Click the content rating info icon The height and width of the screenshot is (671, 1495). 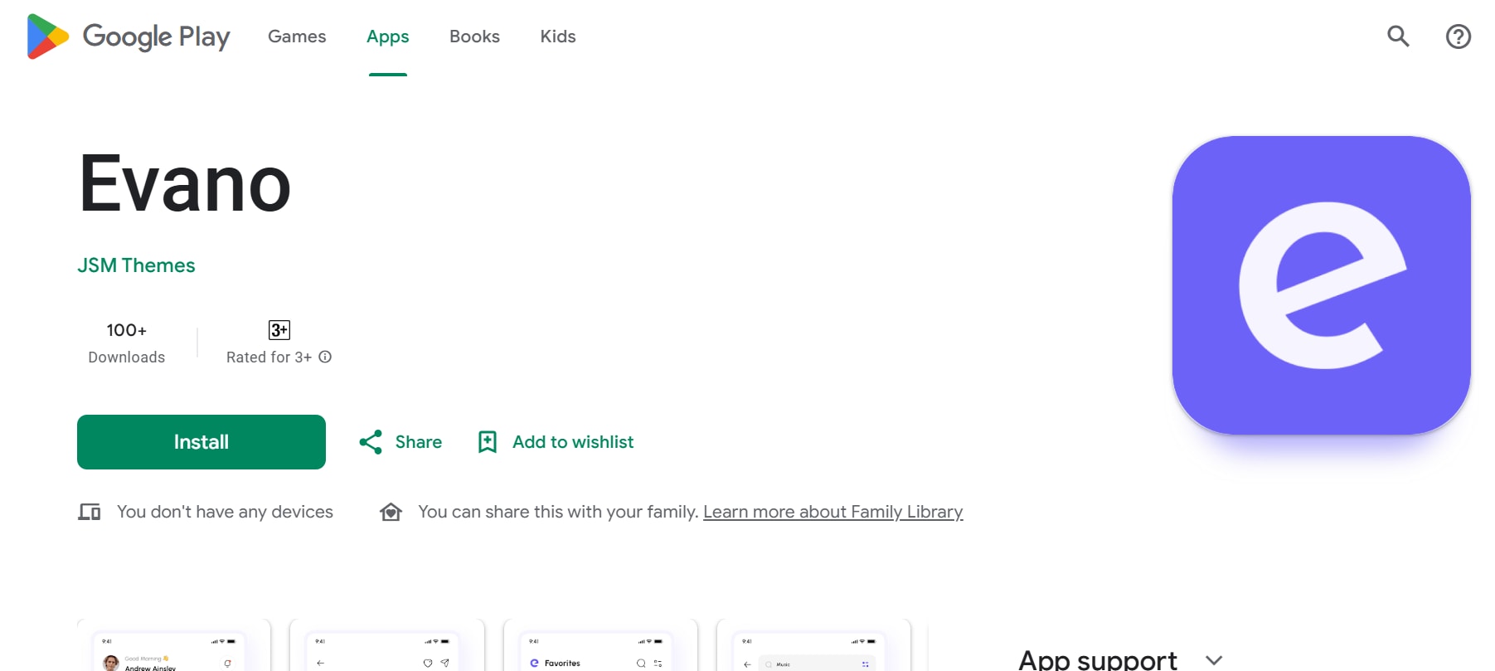(326, 357)
